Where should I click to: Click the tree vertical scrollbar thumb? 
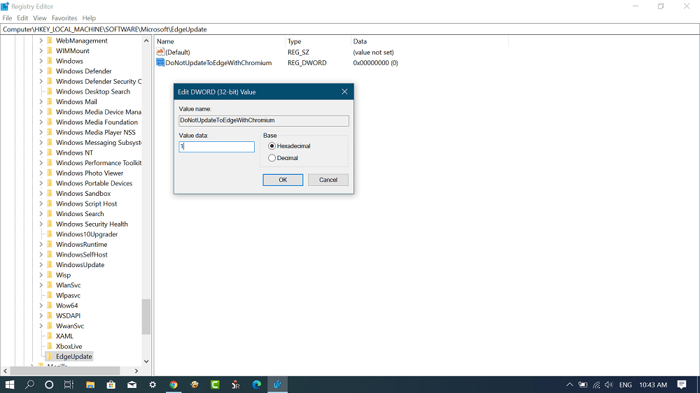coord(146,317)
